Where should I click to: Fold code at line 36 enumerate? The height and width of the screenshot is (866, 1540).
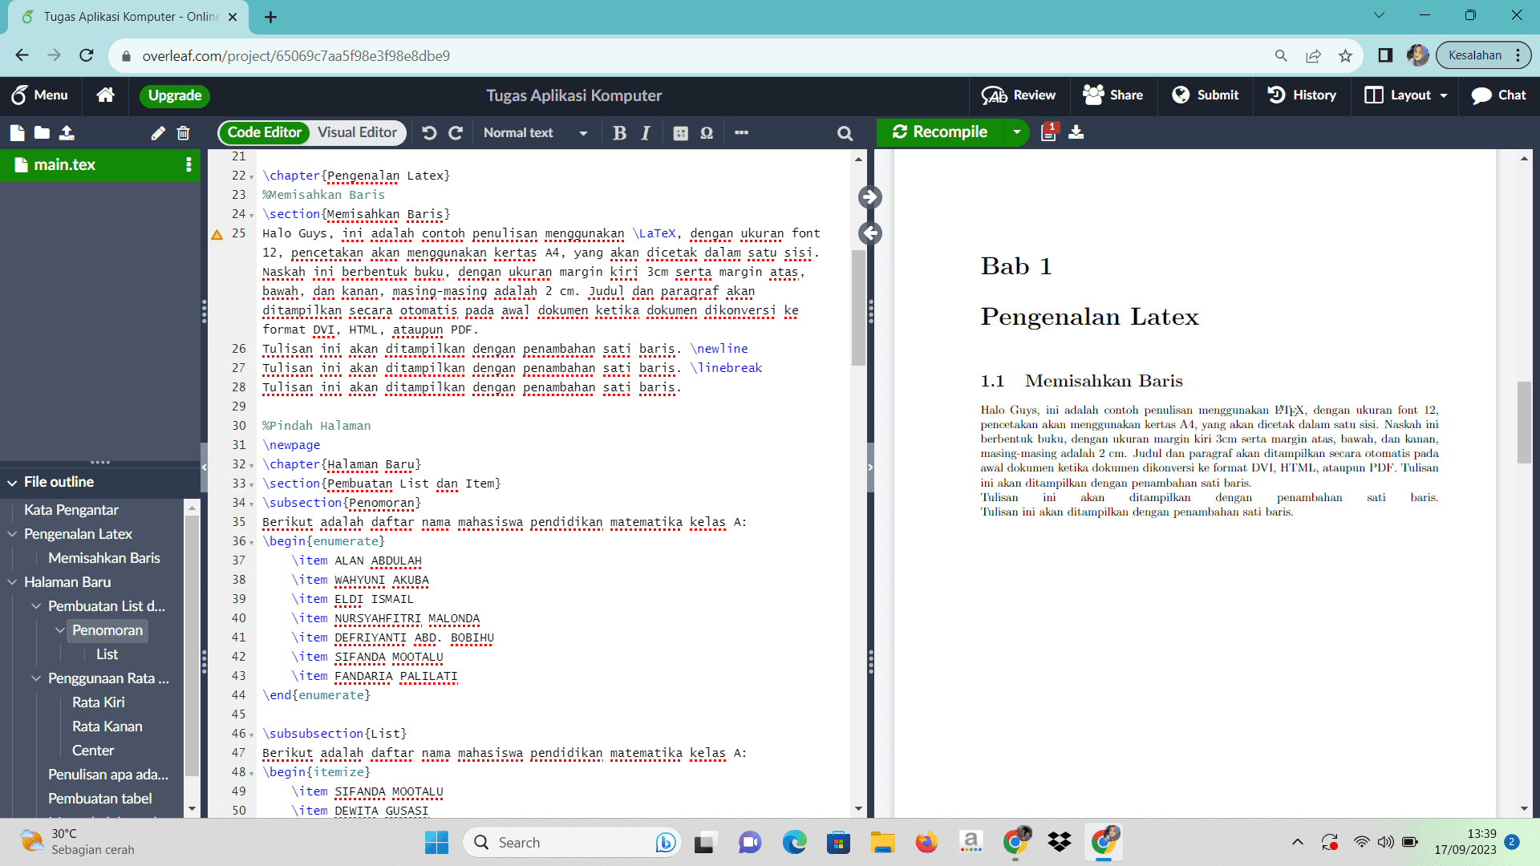click(x=252, y=542)
